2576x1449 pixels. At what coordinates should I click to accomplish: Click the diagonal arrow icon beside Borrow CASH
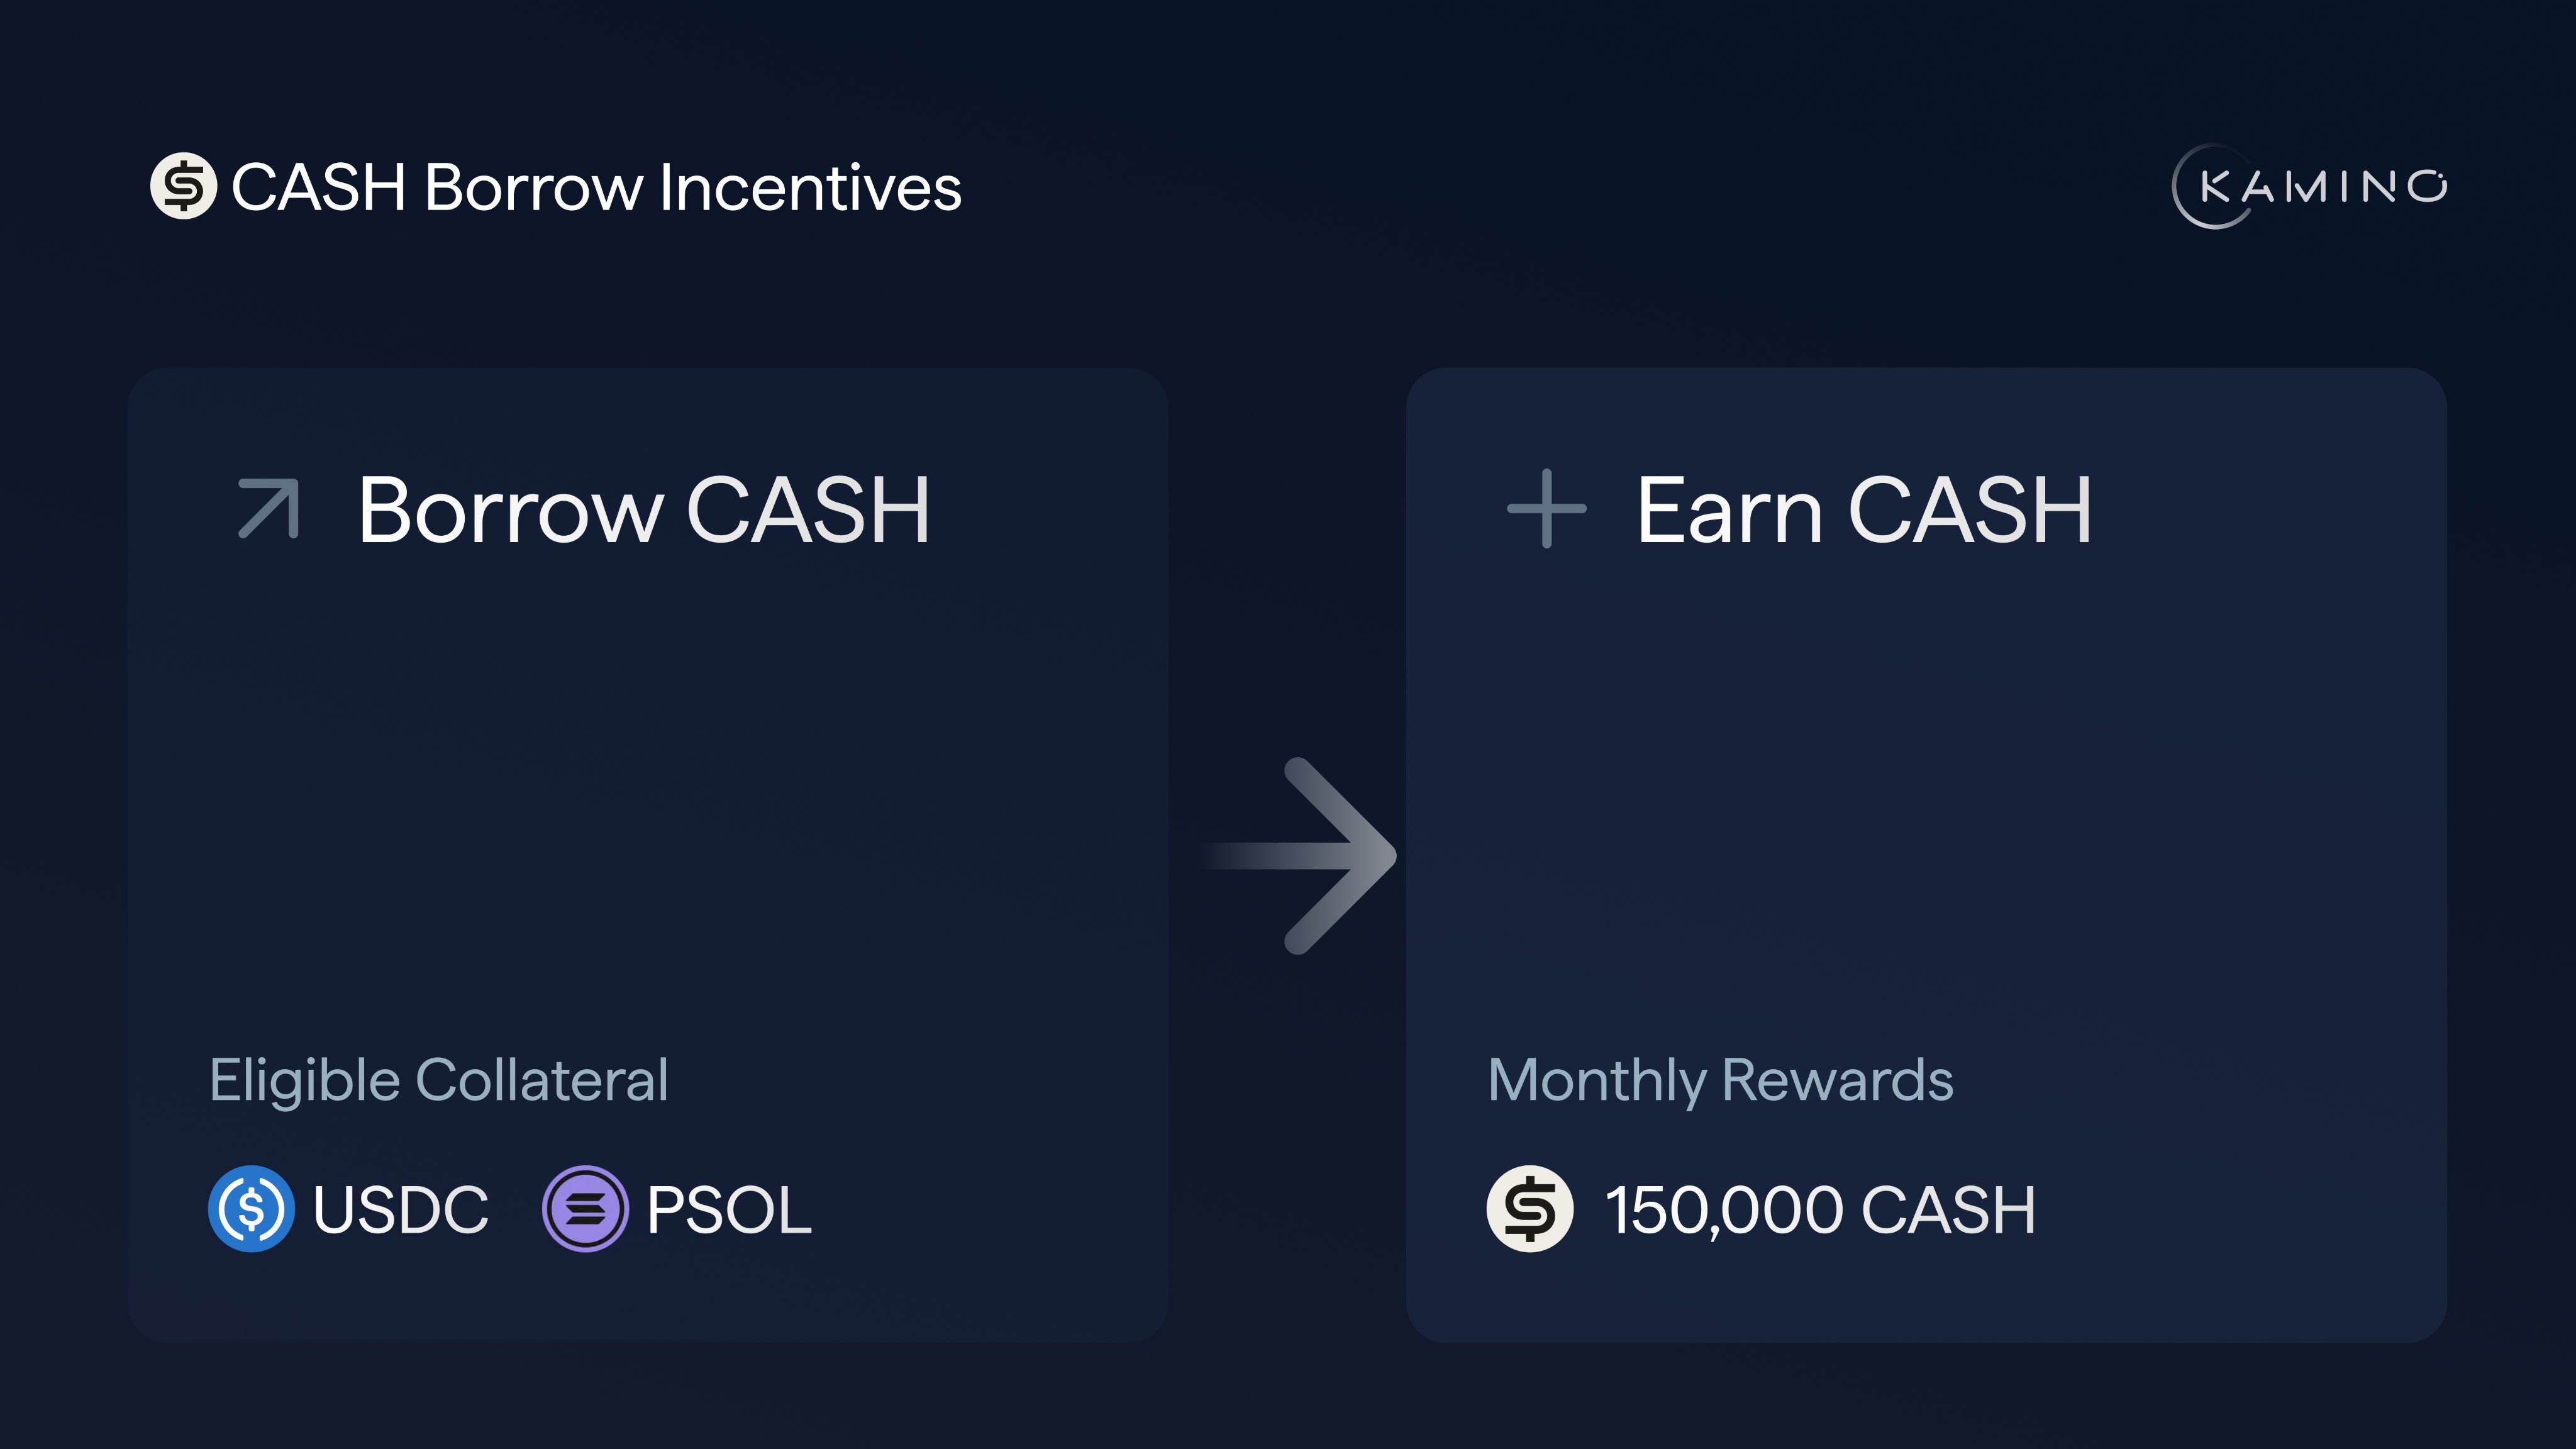[269, 508]
